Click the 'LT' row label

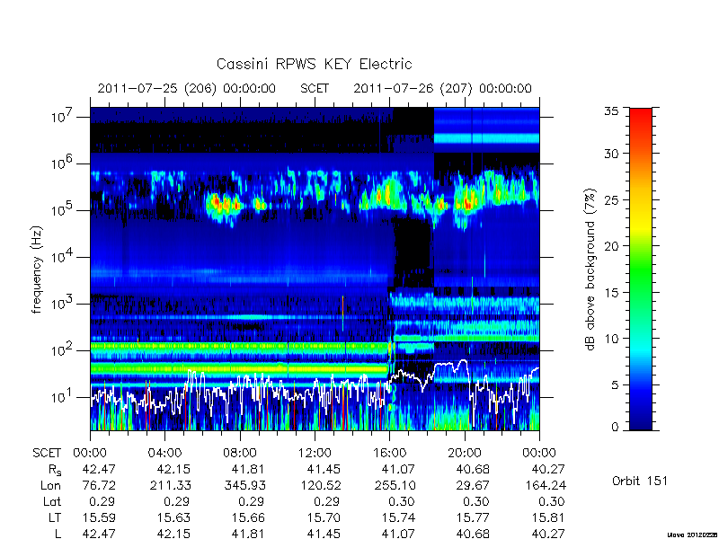click(55, 517)
